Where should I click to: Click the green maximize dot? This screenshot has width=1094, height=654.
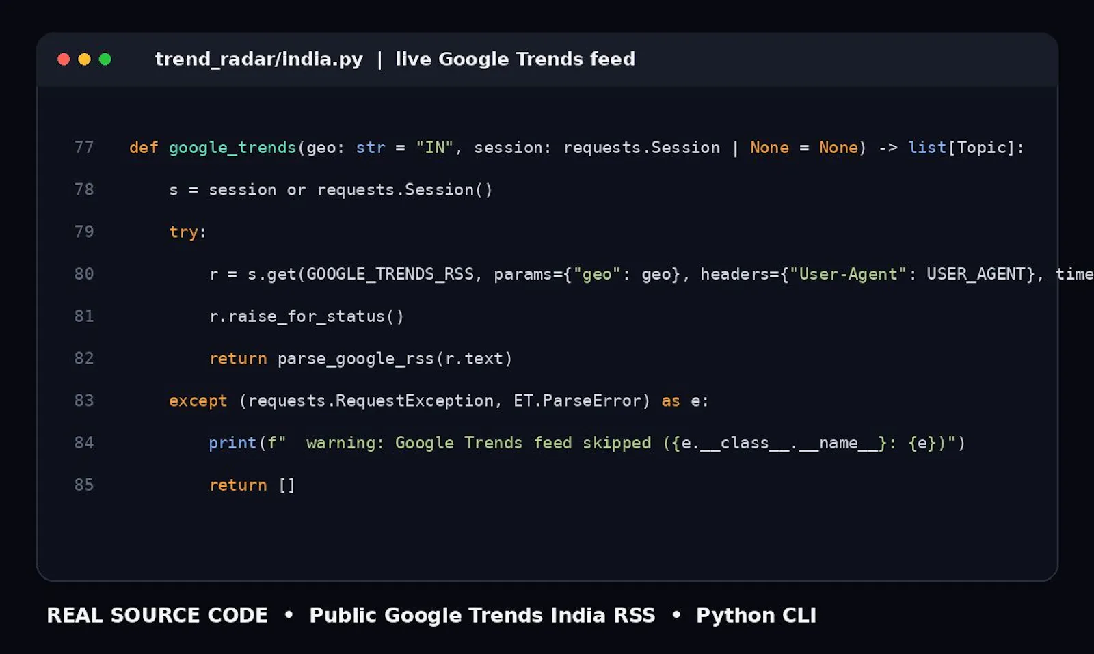pyautogui.click(x=105, y=59)
